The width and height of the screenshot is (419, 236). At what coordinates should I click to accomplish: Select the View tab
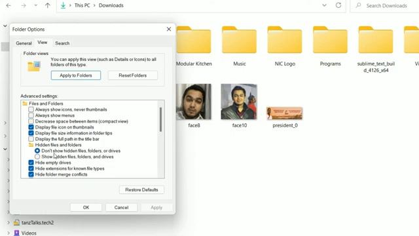(42, 42)
